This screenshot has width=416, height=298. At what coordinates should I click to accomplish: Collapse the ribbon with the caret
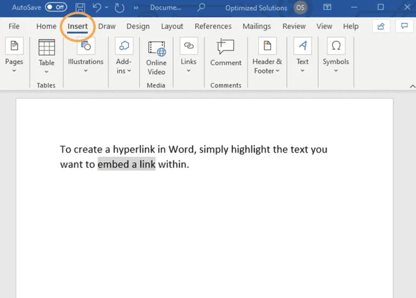tap(412, 86)
